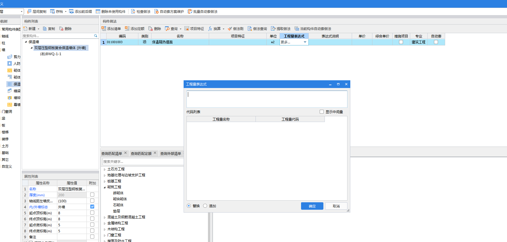507x242 pixels.
Task: Toggle 措施项目 checkbox in row 1
Action: coord(401,42)
